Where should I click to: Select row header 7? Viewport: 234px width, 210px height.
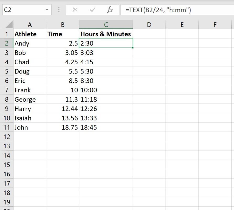point(7,90)
